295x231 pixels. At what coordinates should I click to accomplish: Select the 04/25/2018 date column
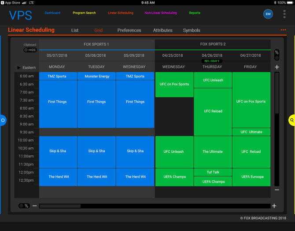pos(173,55)
